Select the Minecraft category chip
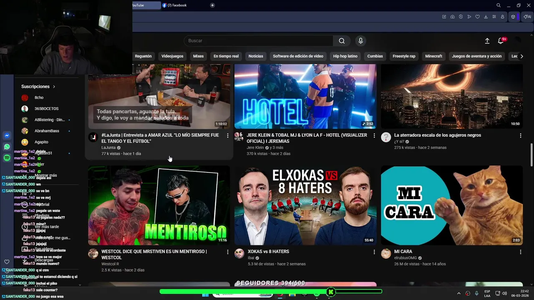This screenshot has width=534, height=300. 433,56
